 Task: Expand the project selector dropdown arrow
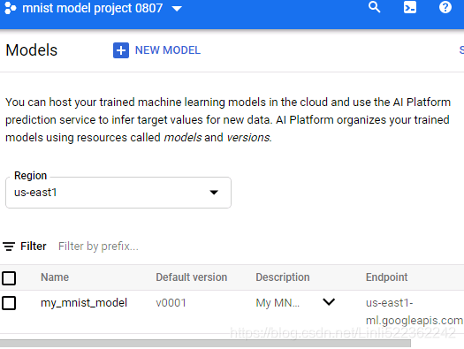[x=177, y=9]
